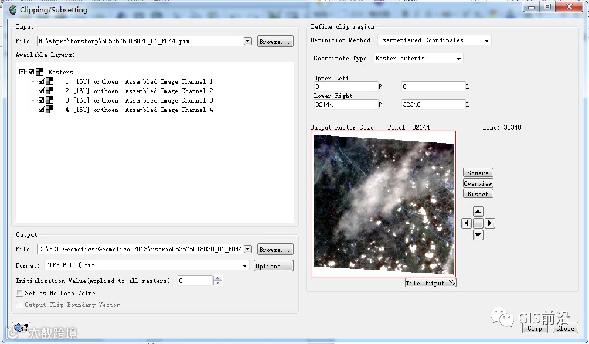The height and width of the screenshot is (344, 589).
Task: Click the Lower Right L field 32340
Action: pos(433,104)
